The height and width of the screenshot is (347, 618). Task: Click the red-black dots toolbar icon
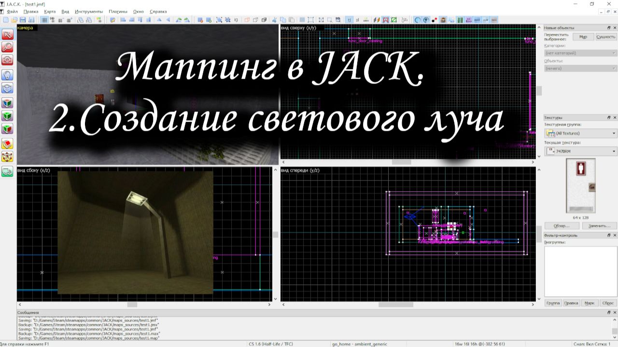(434, 20)
